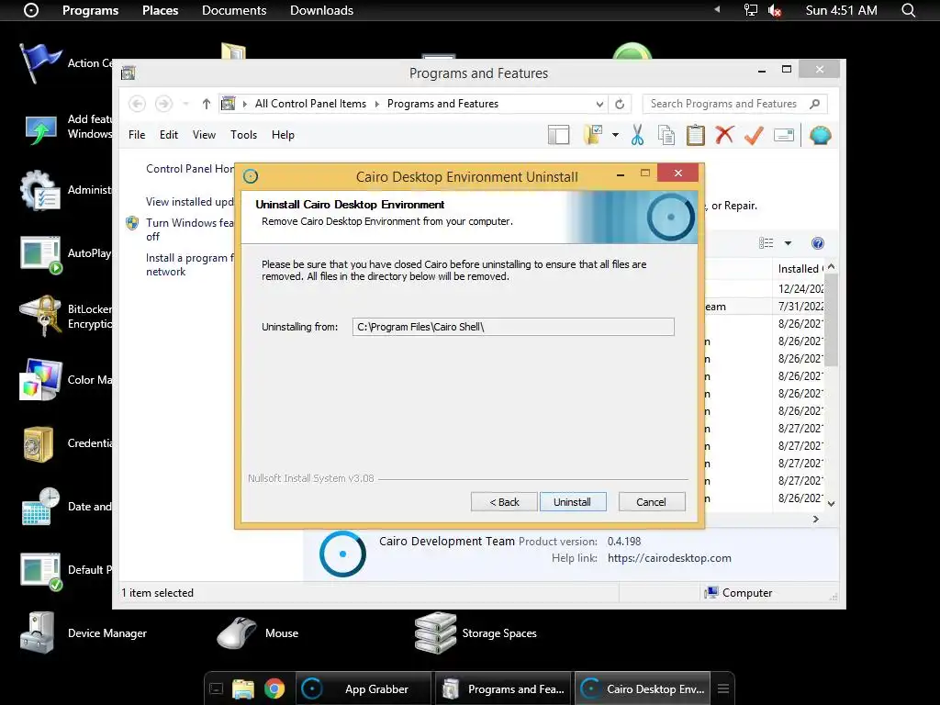Click the globe icon in toolbar
The image size is (940, 705).
pos(820,135)
